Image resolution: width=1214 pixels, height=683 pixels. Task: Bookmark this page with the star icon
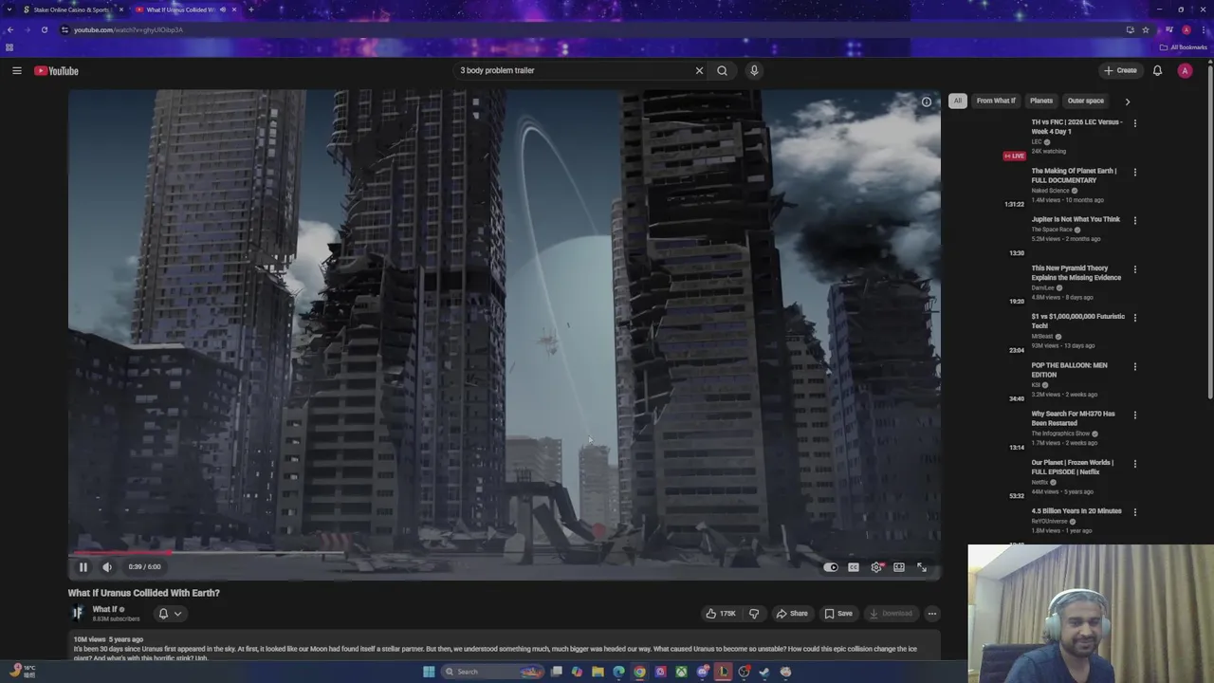(1146, 29)
